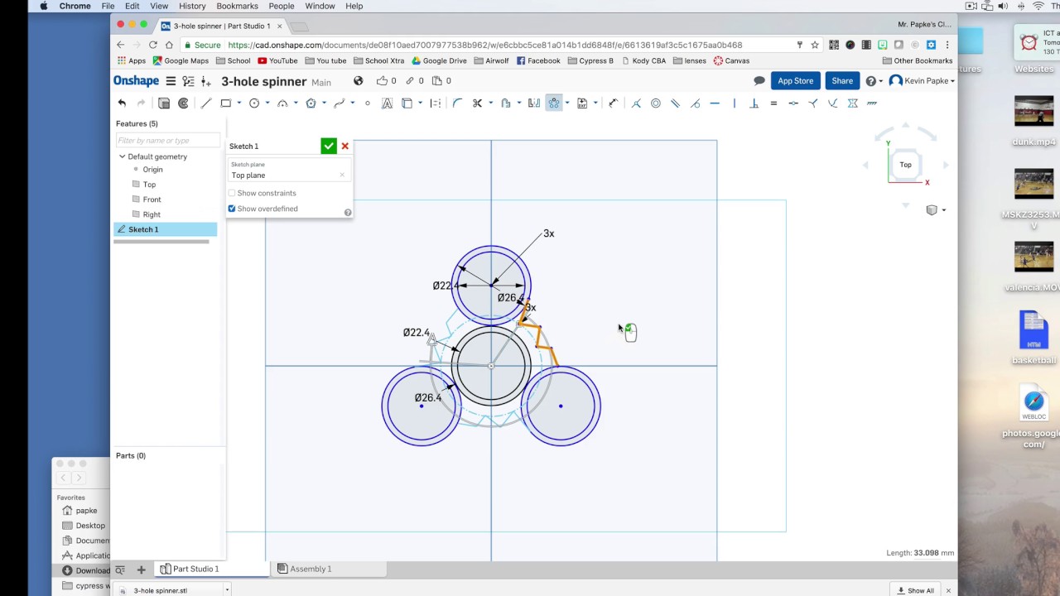Select the Arc sketch tool
The image size is (1060, 596).
coord(282,103)
